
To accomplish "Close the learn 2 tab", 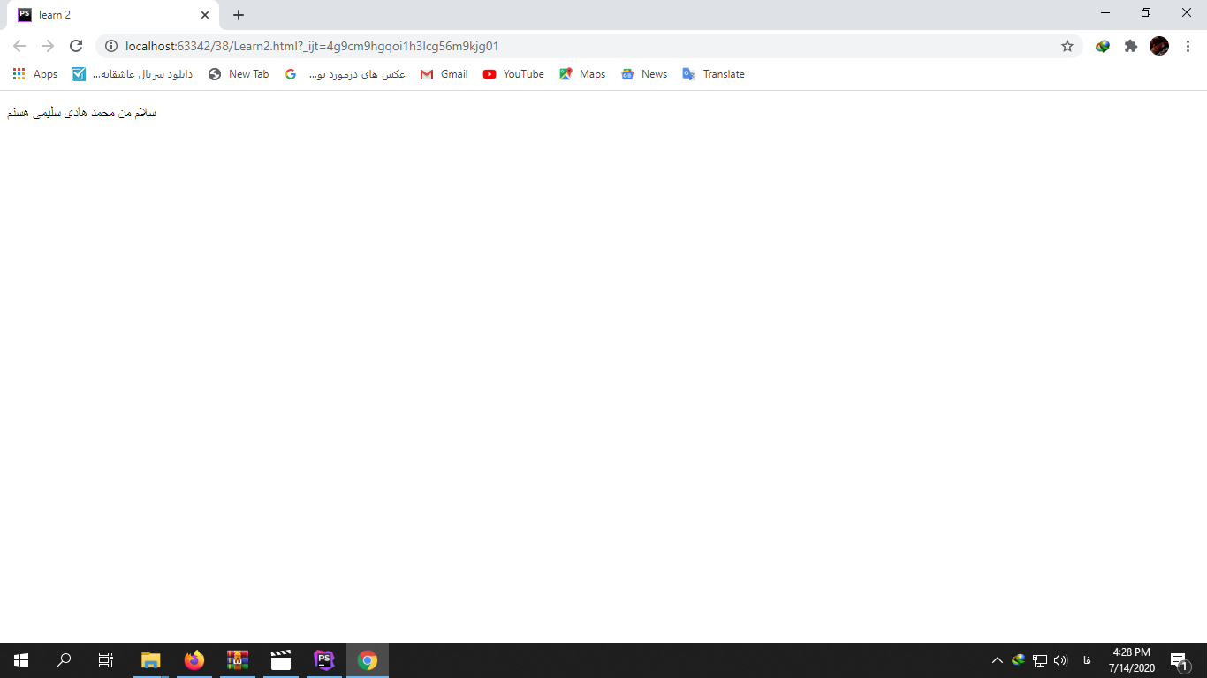I will pos(205,15).
